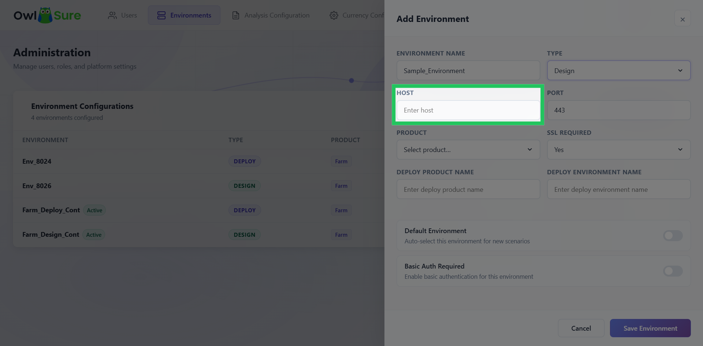Open the SSL Required dropdown

(619, 150)
